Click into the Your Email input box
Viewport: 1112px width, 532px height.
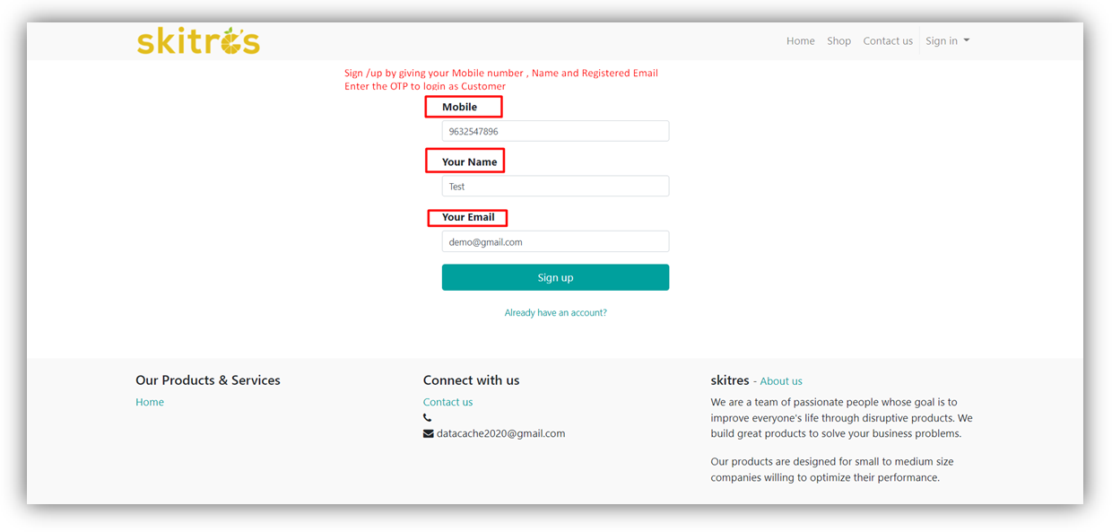tap(555, 242)
